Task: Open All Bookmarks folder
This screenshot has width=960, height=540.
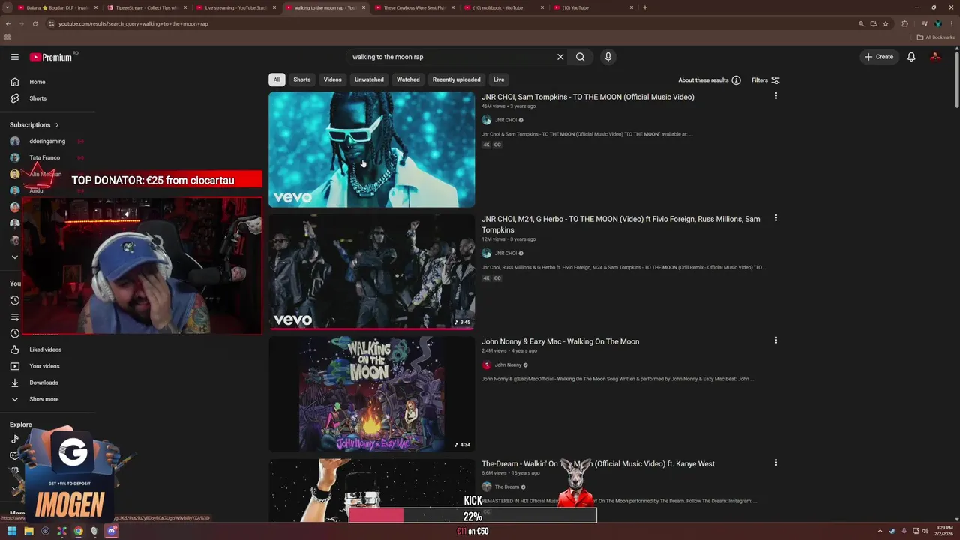Action: coord(935,37)
